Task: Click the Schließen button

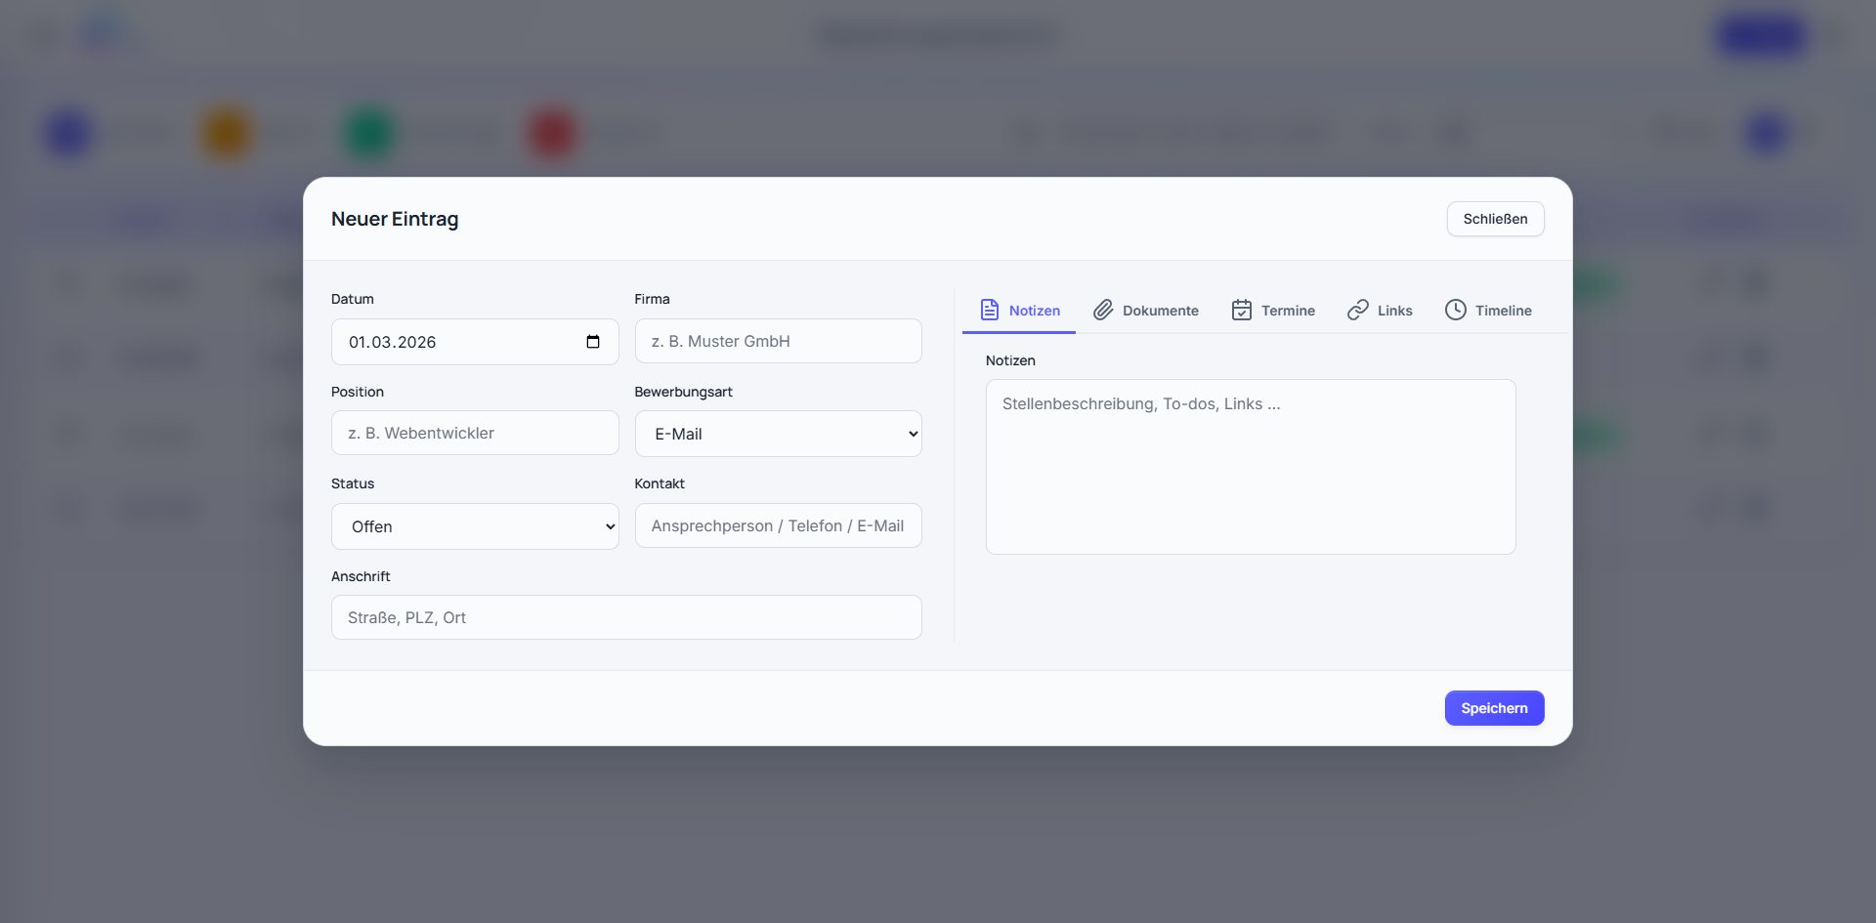Action: [x=1494, y=219]
